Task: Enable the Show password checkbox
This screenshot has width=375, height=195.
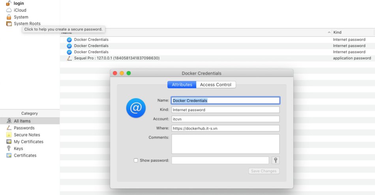Action: [x=136, y=160]
